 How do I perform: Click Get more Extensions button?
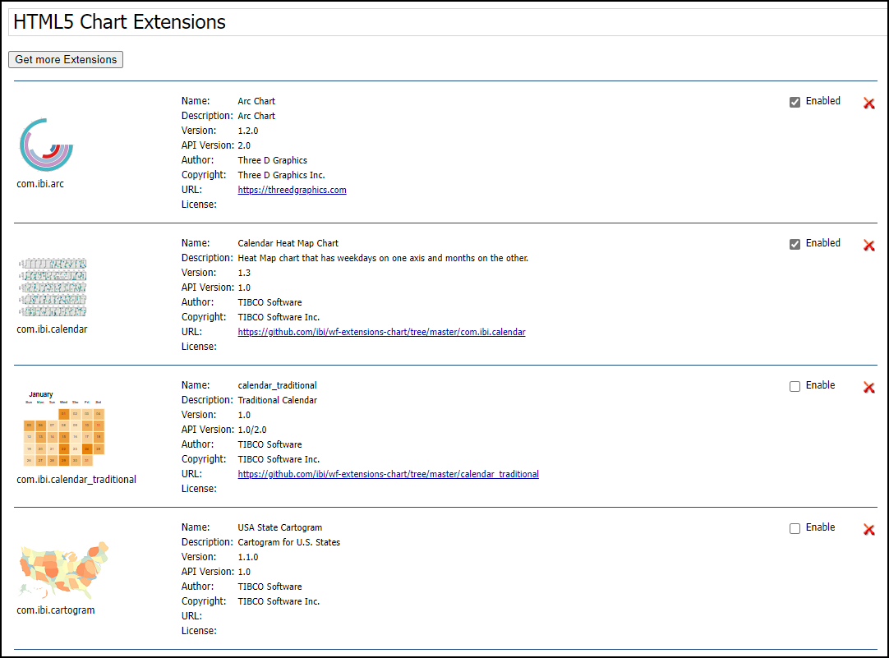[66, 60]
